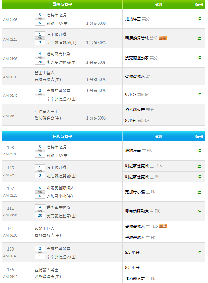208x283 pixels.
Task: Click game number 121
Action: point(10,229)
